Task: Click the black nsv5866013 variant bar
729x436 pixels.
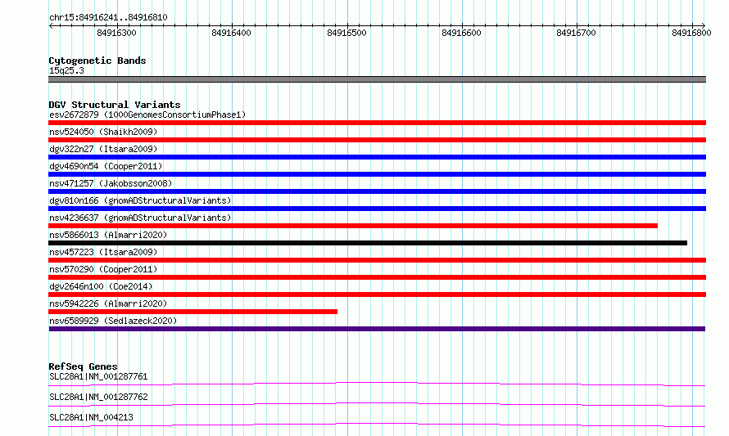Action: pyautogui.click(x=368, y=243)
